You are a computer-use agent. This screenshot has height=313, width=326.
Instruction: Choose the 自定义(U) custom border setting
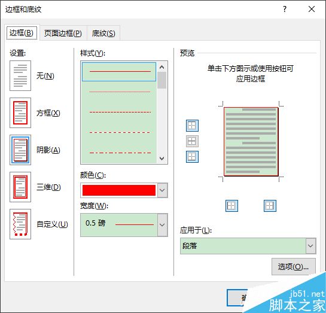[x=20, y=224]
